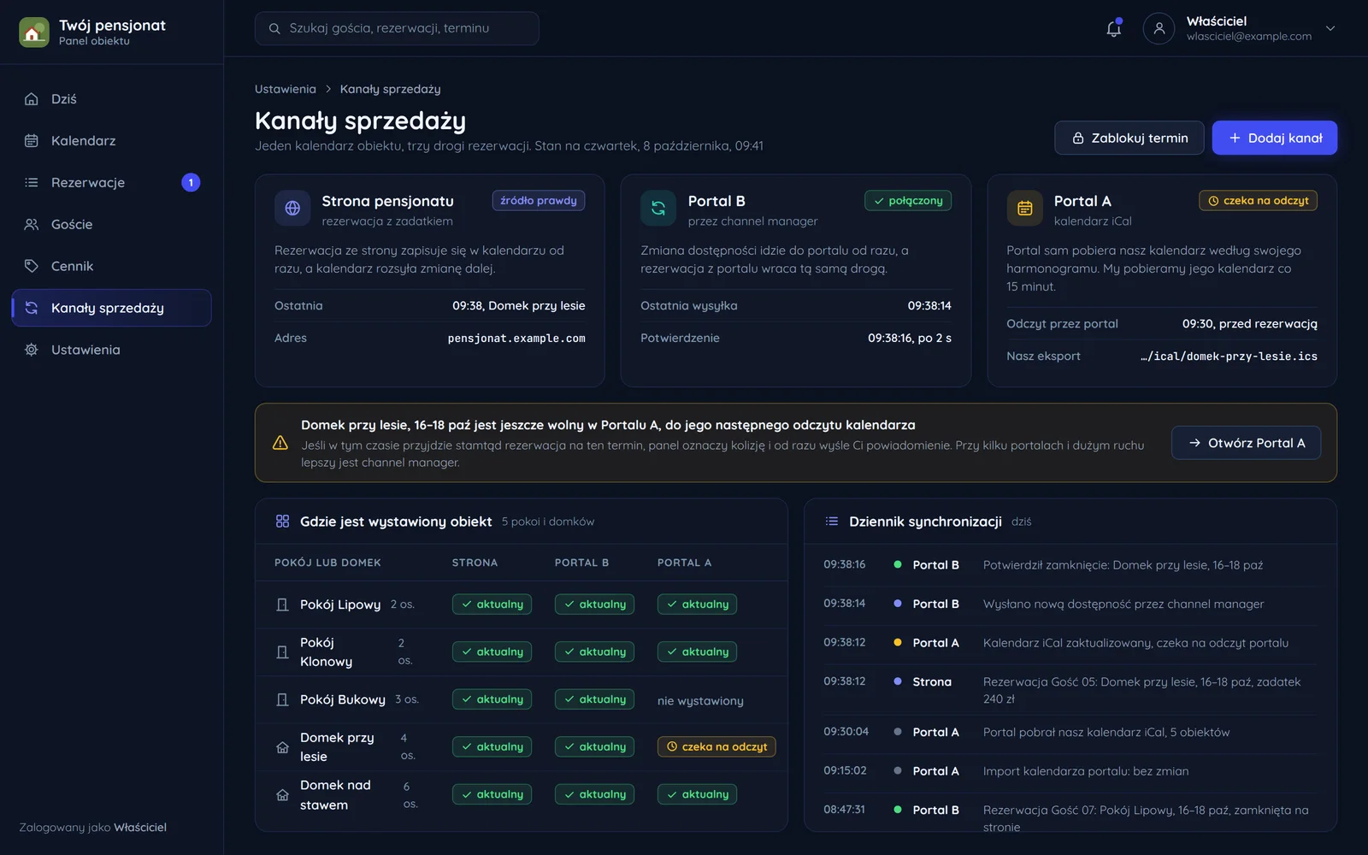Click the pensjonat.example.com address

[x=516, y=339]
